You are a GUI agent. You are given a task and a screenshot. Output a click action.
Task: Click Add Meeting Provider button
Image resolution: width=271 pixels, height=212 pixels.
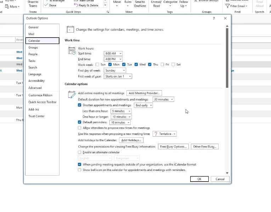(x=144, y=93)
